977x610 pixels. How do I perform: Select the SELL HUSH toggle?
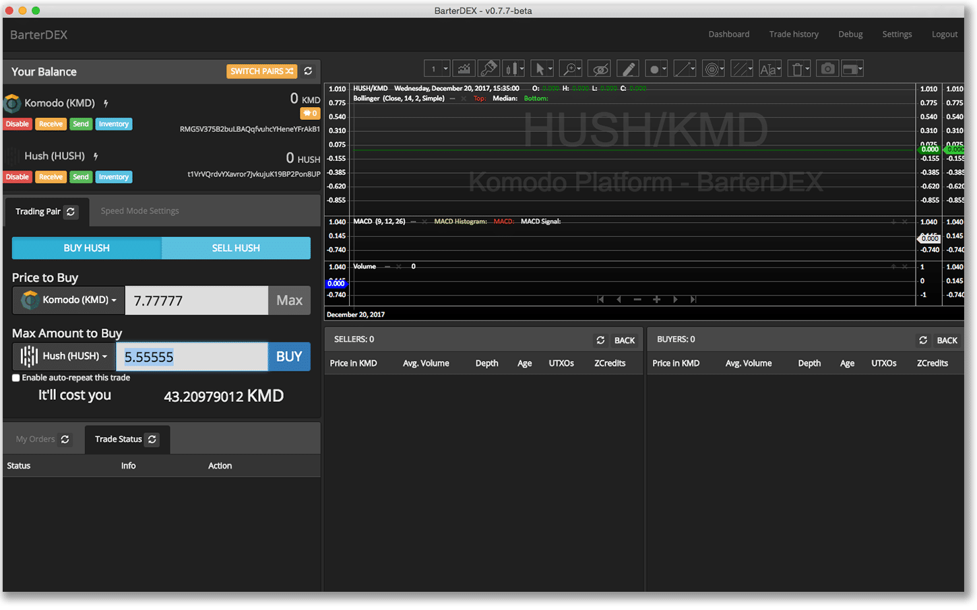[236, 248]
